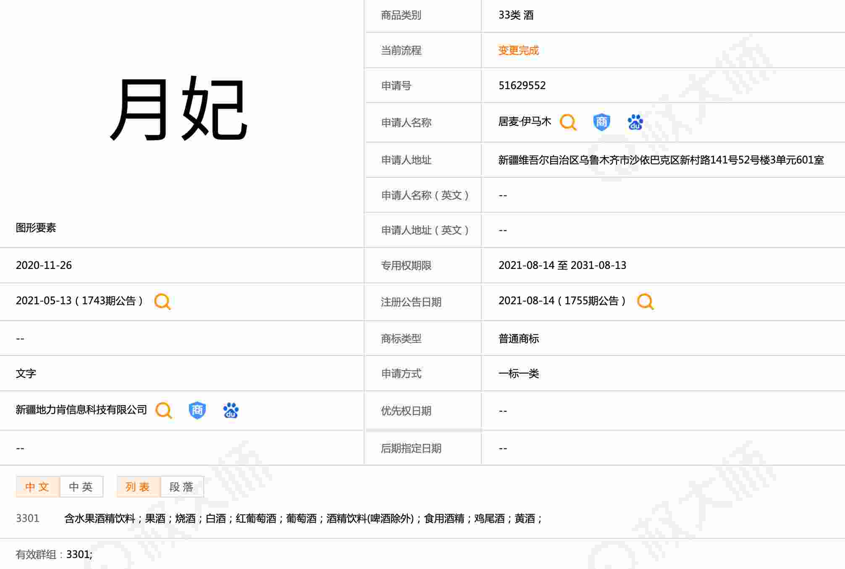Click the applicant address text

coord(661,160)
